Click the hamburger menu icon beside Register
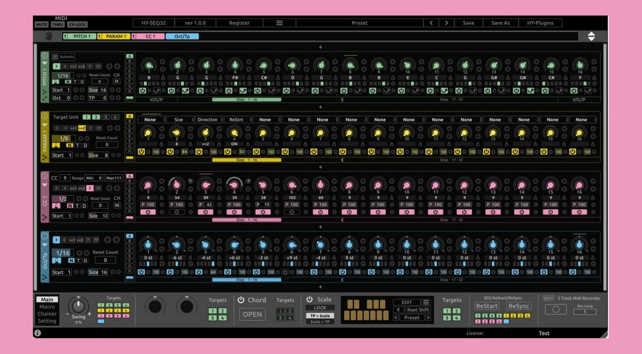642x354 pixels. point(279,23)
